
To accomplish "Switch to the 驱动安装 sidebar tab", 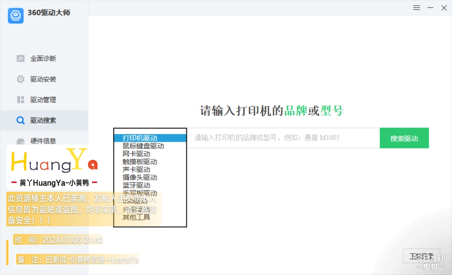I will pos(44,79).
